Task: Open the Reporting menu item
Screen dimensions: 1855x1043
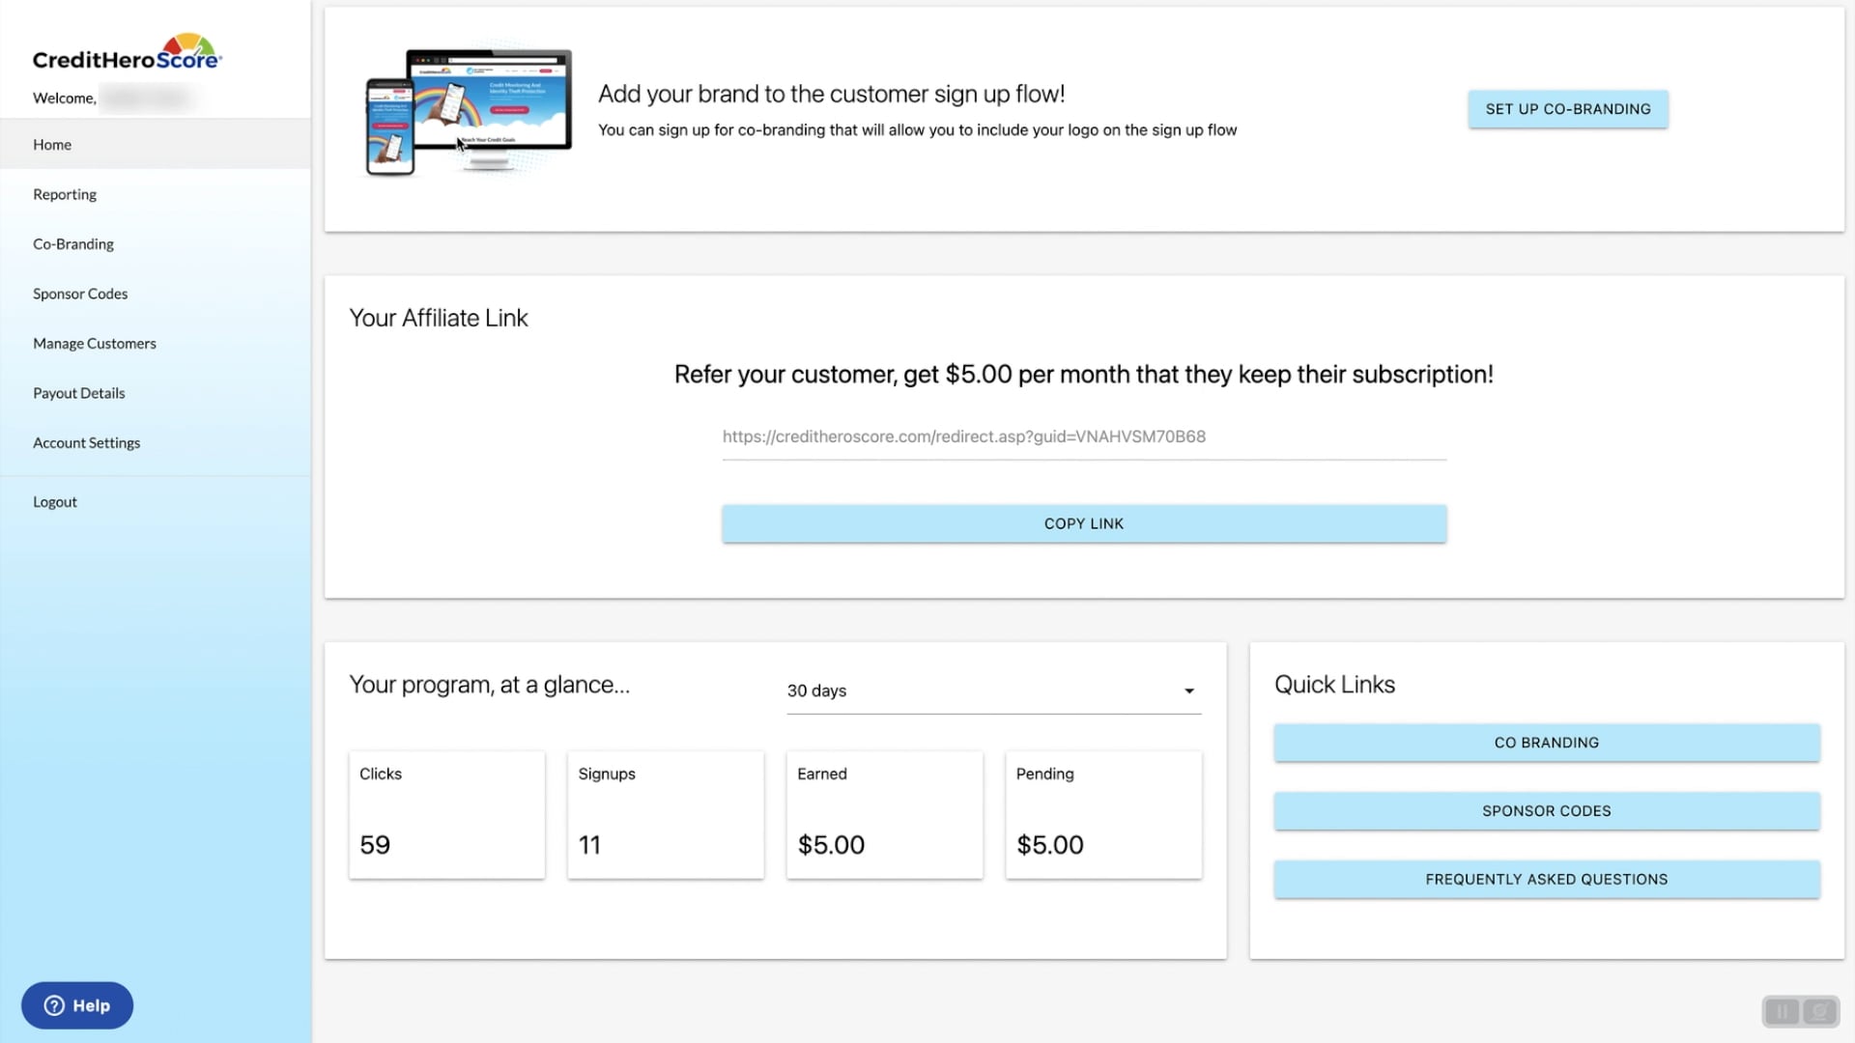Action: [65, 194]
